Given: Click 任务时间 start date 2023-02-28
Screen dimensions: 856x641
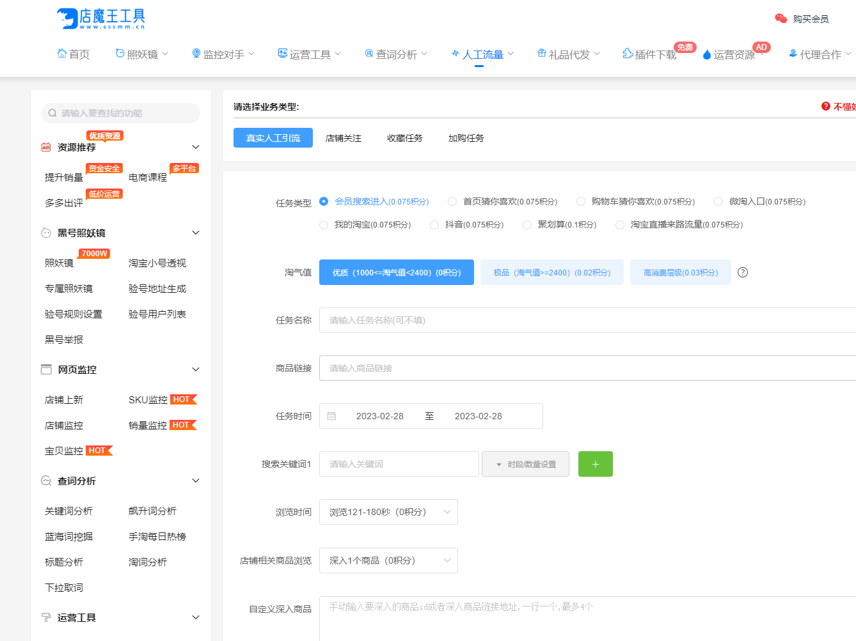Looking at the screenshot, I should click(380, 416).
